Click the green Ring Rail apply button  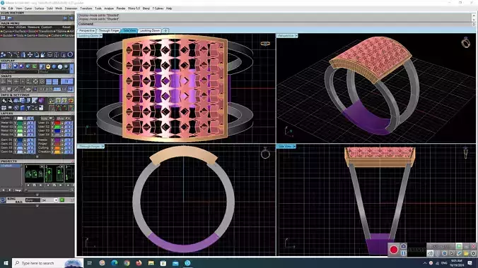(62, 200)
